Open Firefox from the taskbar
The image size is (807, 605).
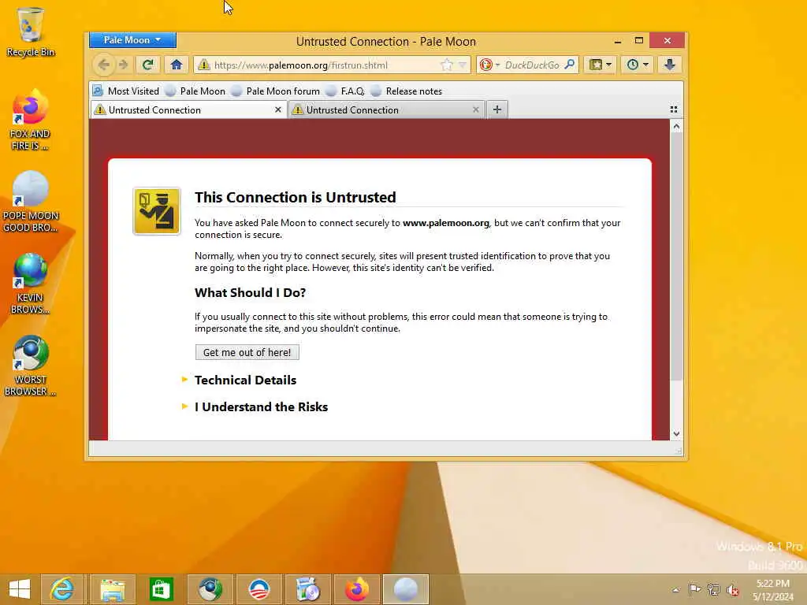pyautogui.click(x=357, y=589)
